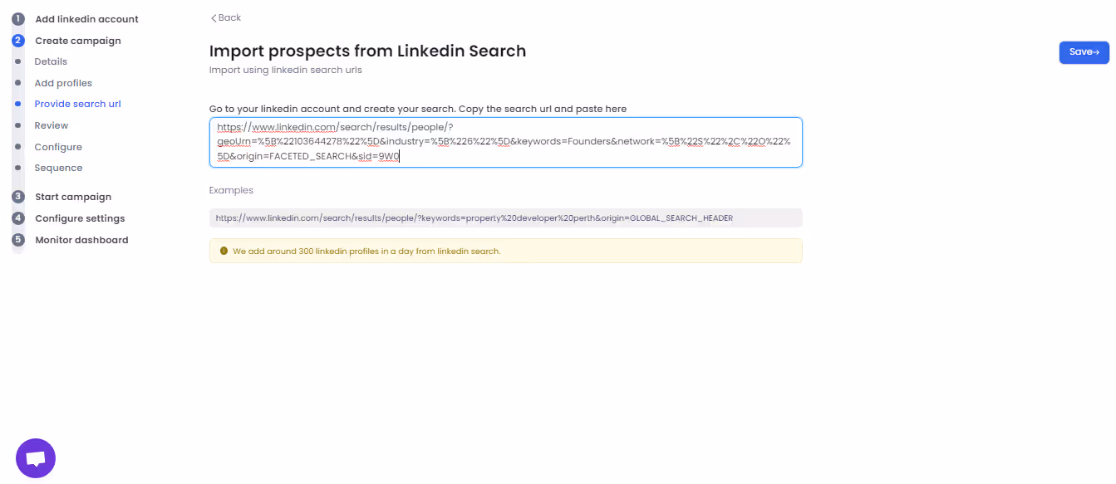Image resolution: width=1116 pixels, height=484 pixels.
Task: Click the step 1 number circle
Action: pyautogui.click(x=18, y=19)
